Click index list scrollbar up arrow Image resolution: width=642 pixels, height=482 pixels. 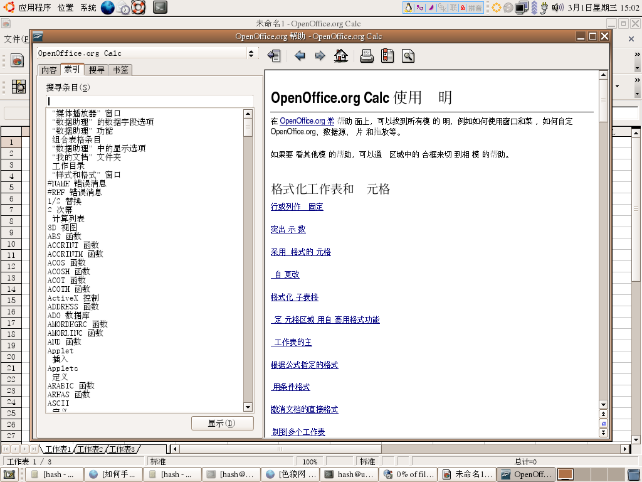click(x=248, y=114)
